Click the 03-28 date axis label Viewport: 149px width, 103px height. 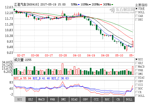tap(63, 55)
